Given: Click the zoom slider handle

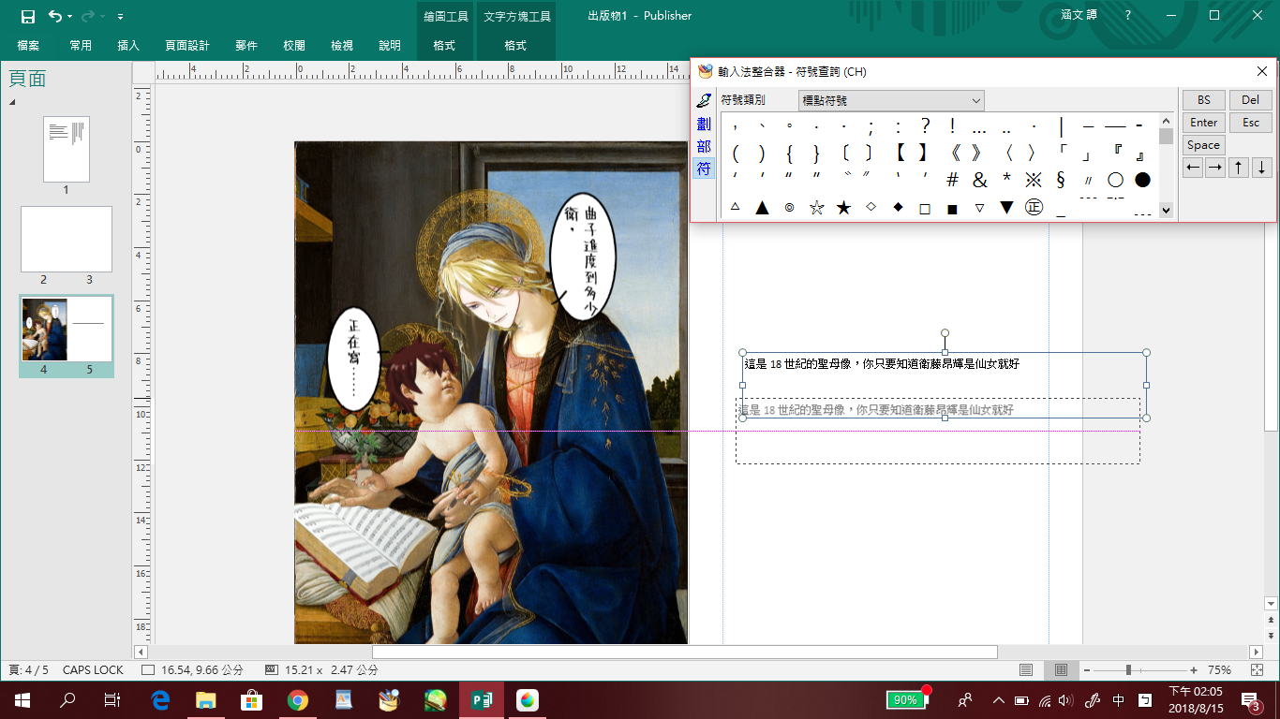Looking at the screenshot, I should pos(1128,670).
